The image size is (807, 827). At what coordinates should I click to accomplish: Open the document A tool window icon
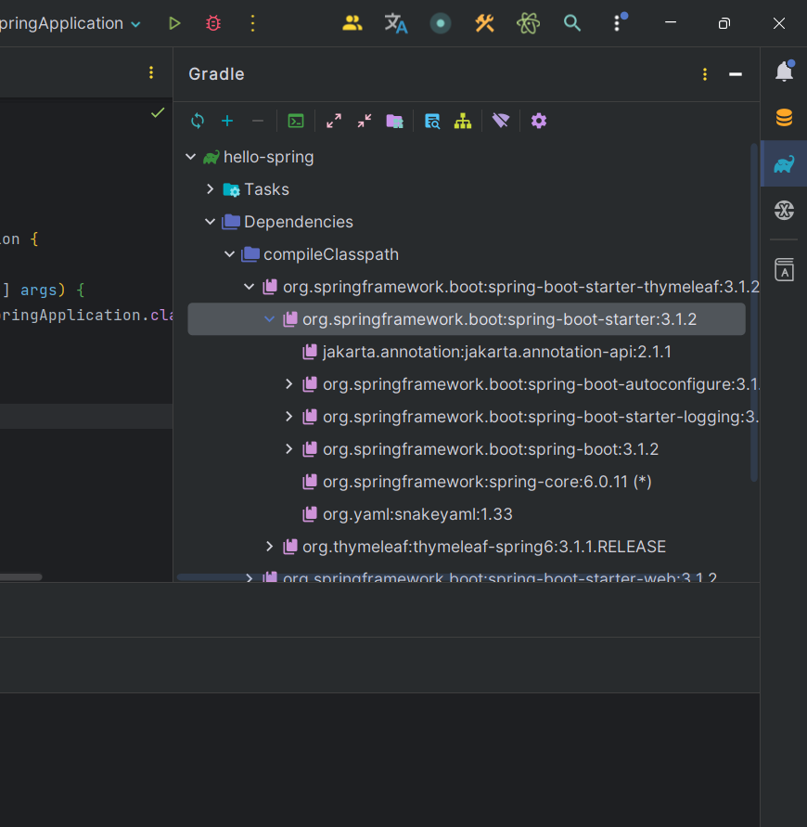pos(785,269)
